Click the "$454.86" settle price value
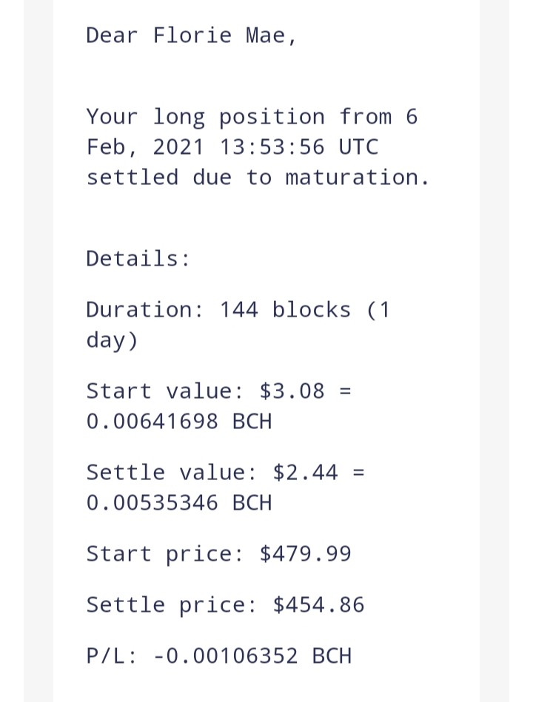Viewport: 533px width, 702px height. tap(319, 604)
